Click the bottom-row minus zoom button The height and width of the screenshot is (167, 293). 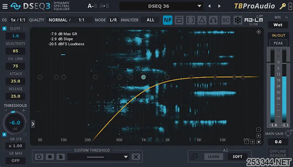pyautogui.click(x=247, y=142)
